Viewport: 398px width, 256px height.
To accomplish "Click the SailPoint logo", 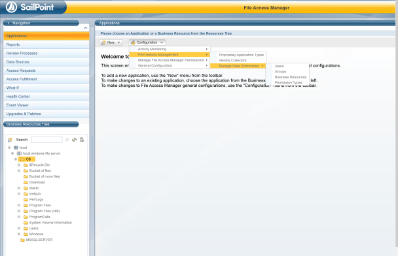I will (x=30, y=7).
